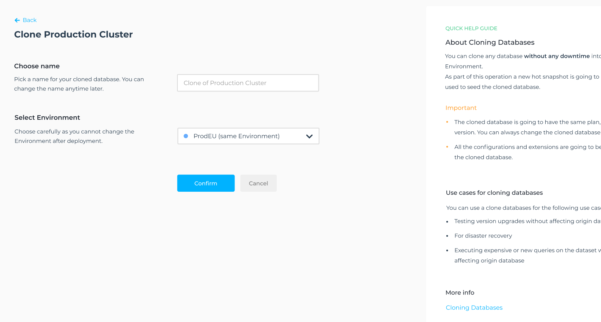Click the Back link text
601x322 pixels.
pos(30,20)
